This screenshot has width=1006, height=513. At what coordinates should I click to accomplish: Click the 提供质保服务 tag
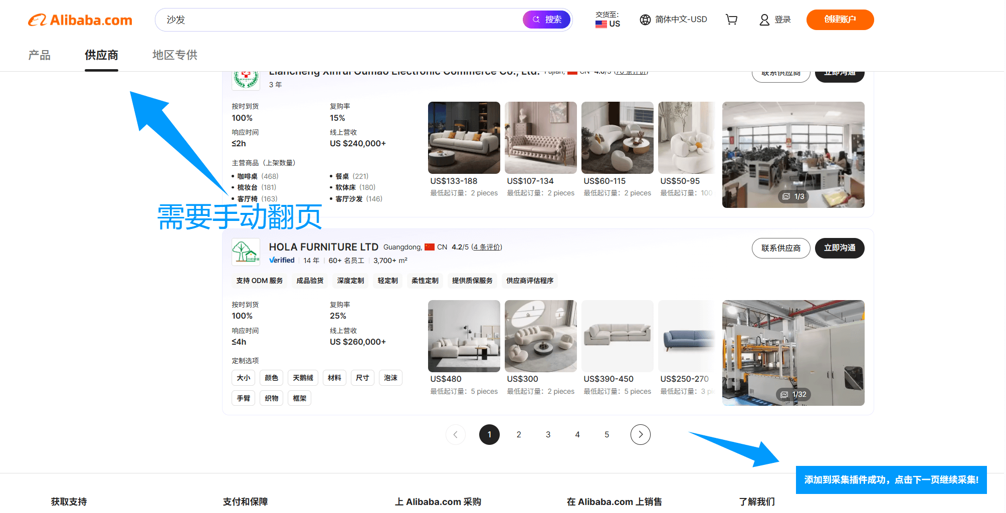tap(472, 281)
